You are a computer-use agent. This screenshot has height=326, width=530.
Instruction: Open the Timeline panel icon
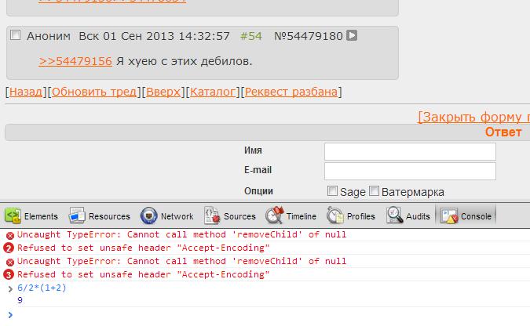(274, 216)
